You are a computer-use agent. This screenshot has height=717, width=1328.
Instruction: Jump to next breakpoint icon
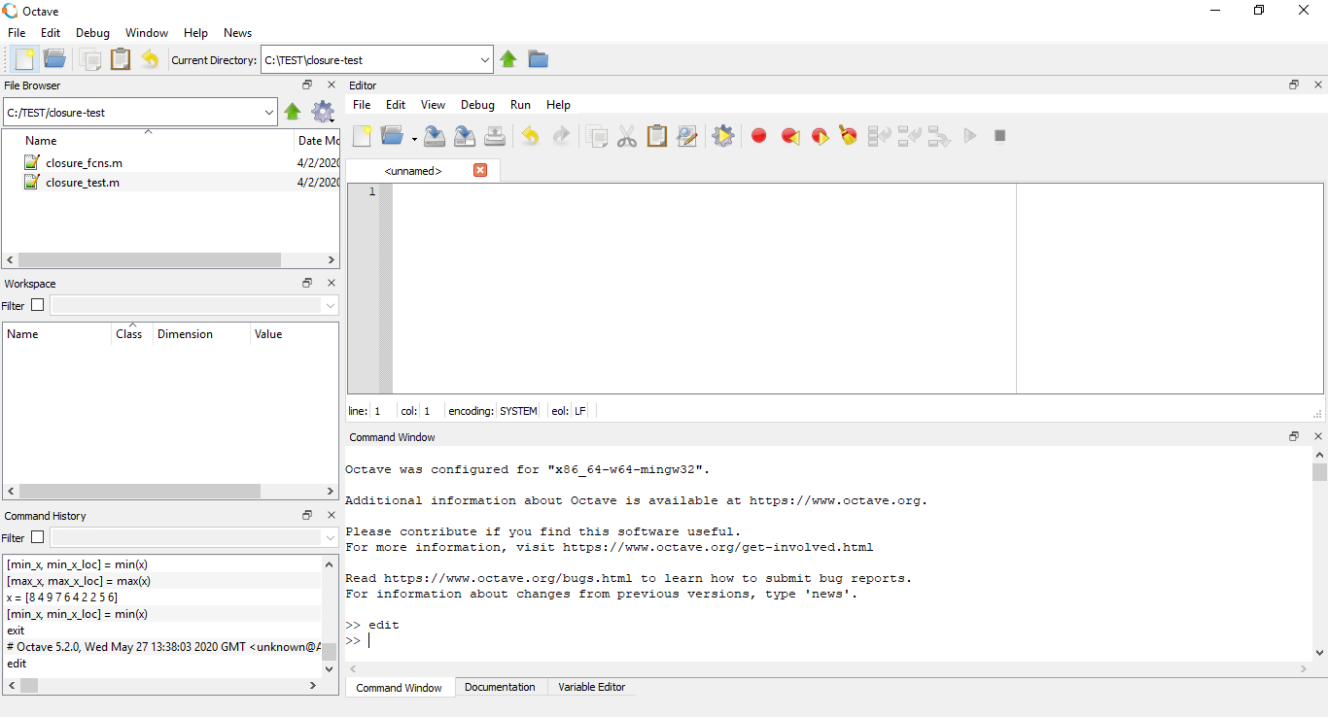point(820,136)
